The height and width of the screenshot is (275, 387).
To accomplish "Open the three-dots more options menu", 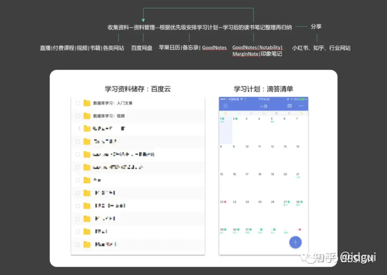I will point(301,106).
